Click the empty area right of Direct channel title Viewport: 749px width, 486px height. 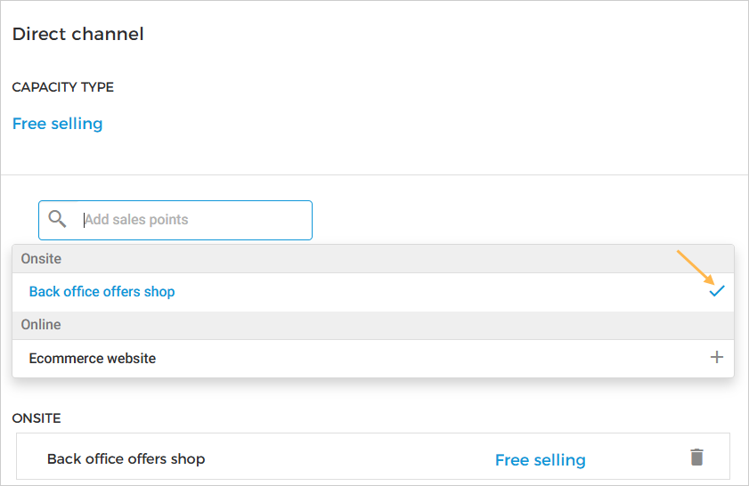[445, 35]
